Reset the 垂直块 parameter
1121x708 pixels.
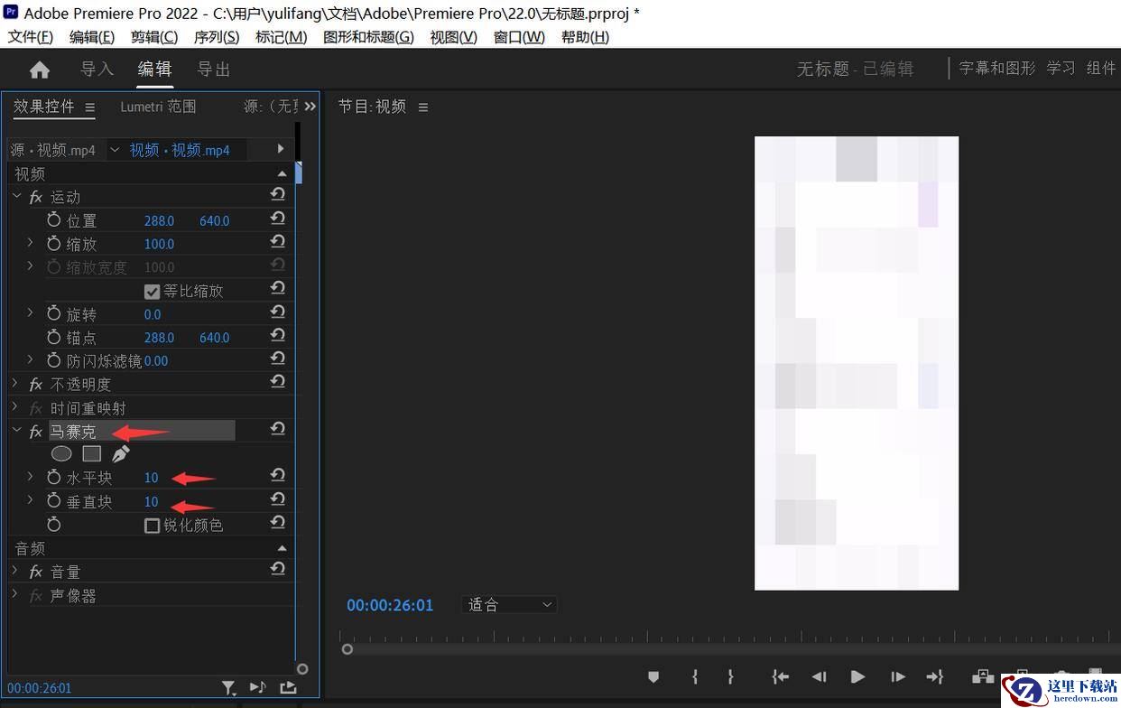point(278,499)
